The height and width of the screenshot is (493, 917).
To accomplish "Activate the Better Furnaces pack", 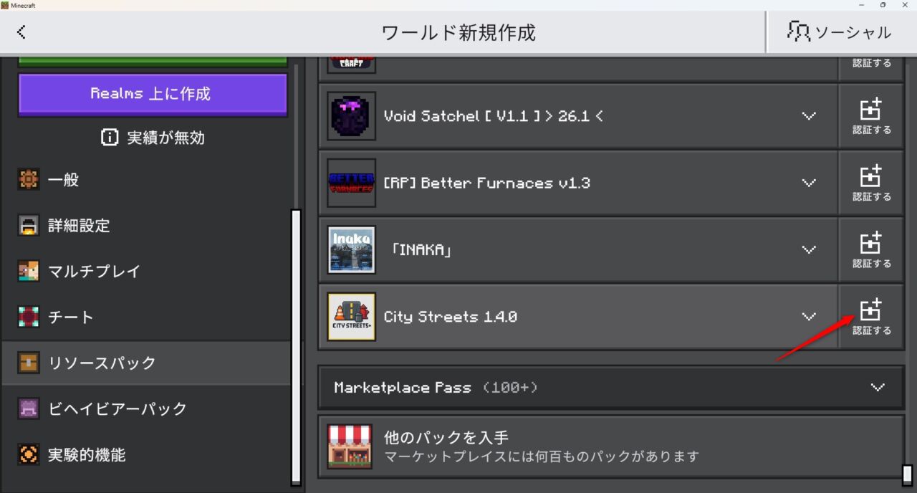I will pyautogui.click(x=872, y=183).
